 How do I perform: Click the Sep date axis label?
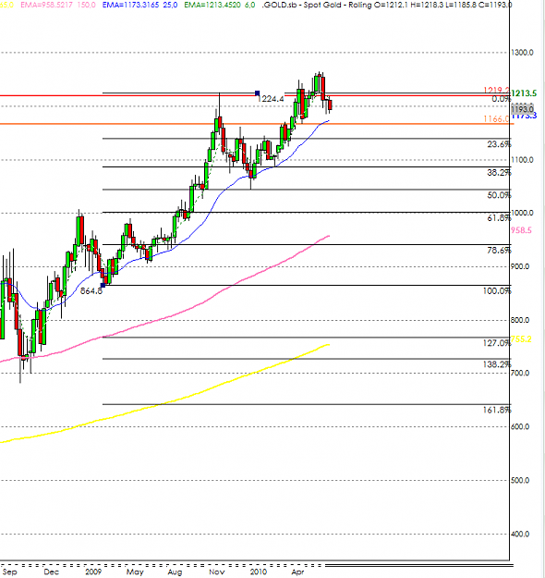click(x=10, y=572)
